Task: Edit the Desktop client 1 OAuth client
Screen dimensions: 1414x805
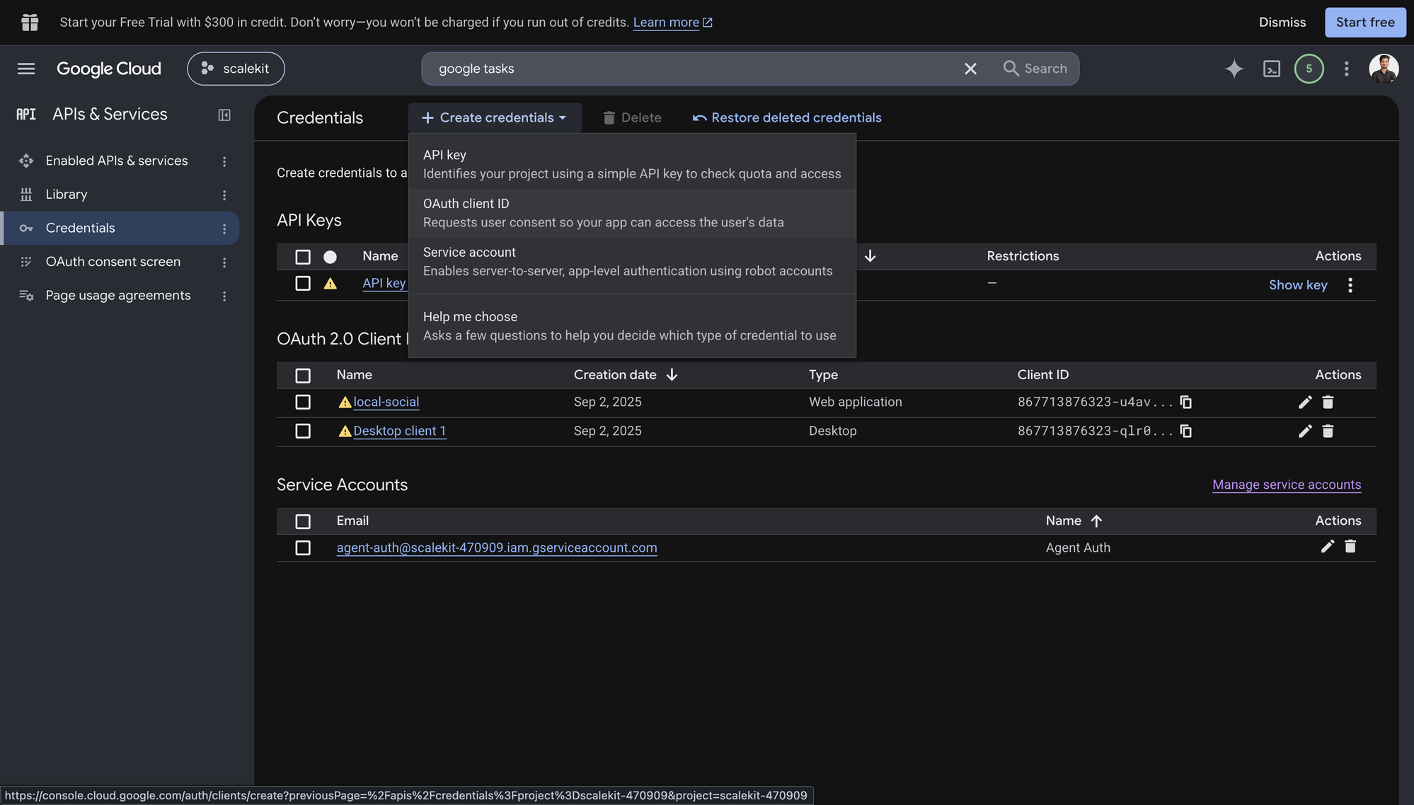Action: coord(1305,431)
